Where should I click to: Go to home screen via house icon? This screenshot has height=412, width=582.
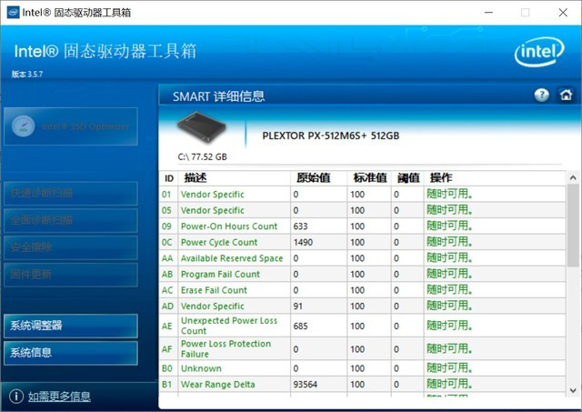[x=565, y=95]
